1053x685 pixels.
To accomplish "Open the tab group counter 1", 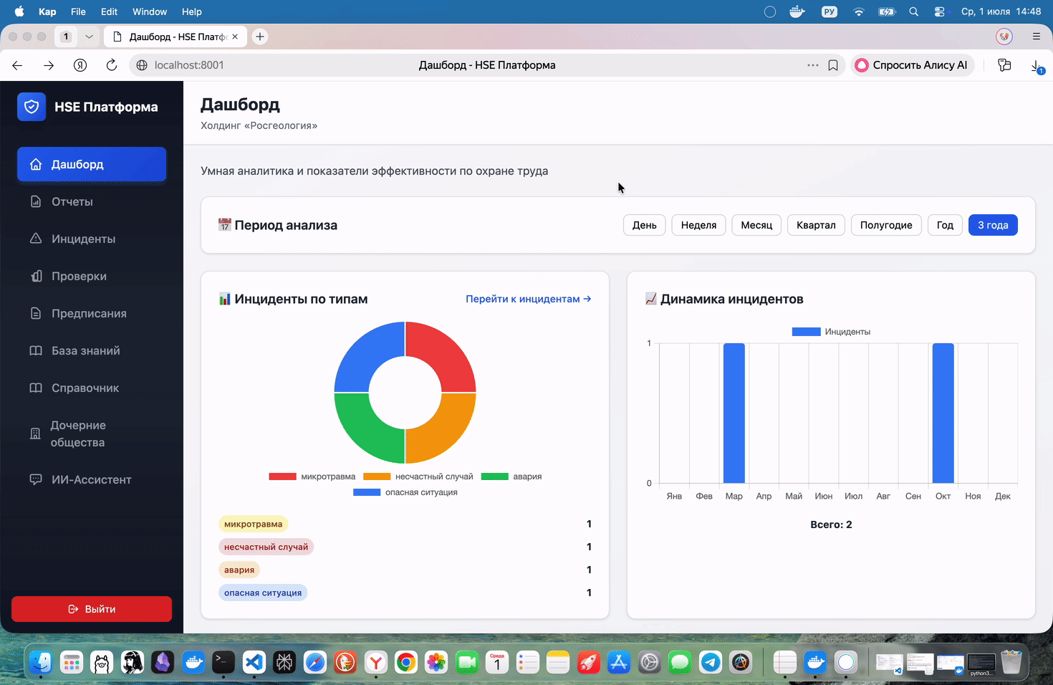I will [x=66, y=37].
